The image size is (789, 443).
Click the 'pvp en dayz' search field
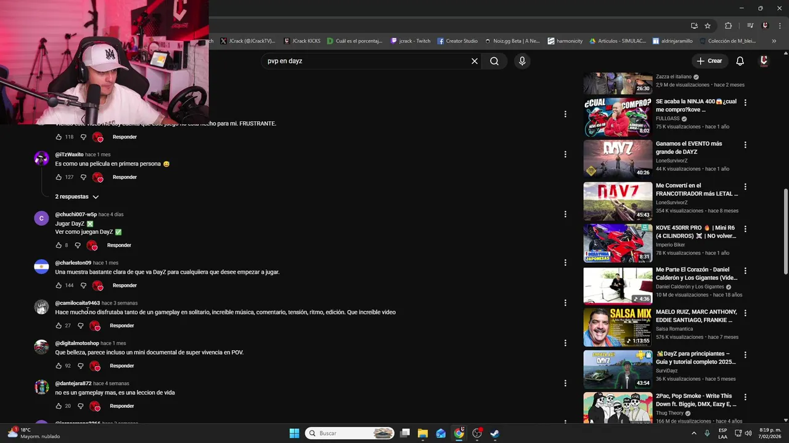365,61
